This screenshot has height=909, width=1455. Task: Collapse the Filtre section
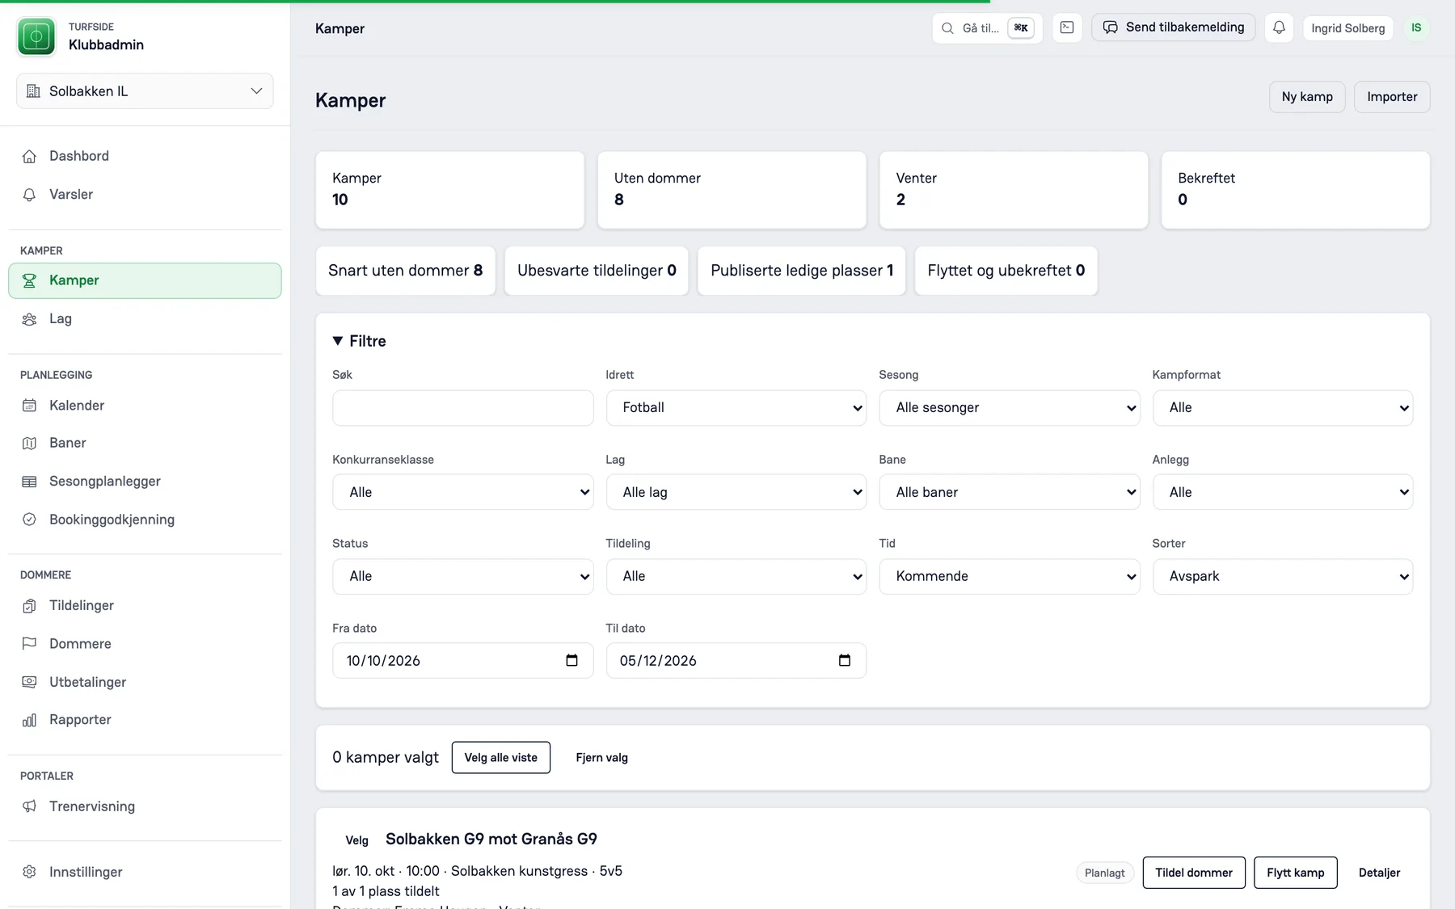(360, 341)
